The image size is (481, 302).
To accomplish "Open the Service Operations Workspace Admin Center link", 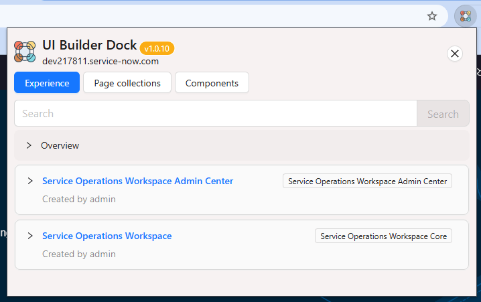I will 137,181.
